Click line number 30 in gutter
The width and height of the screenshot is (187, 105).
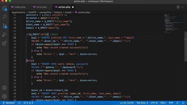[15, 61]
